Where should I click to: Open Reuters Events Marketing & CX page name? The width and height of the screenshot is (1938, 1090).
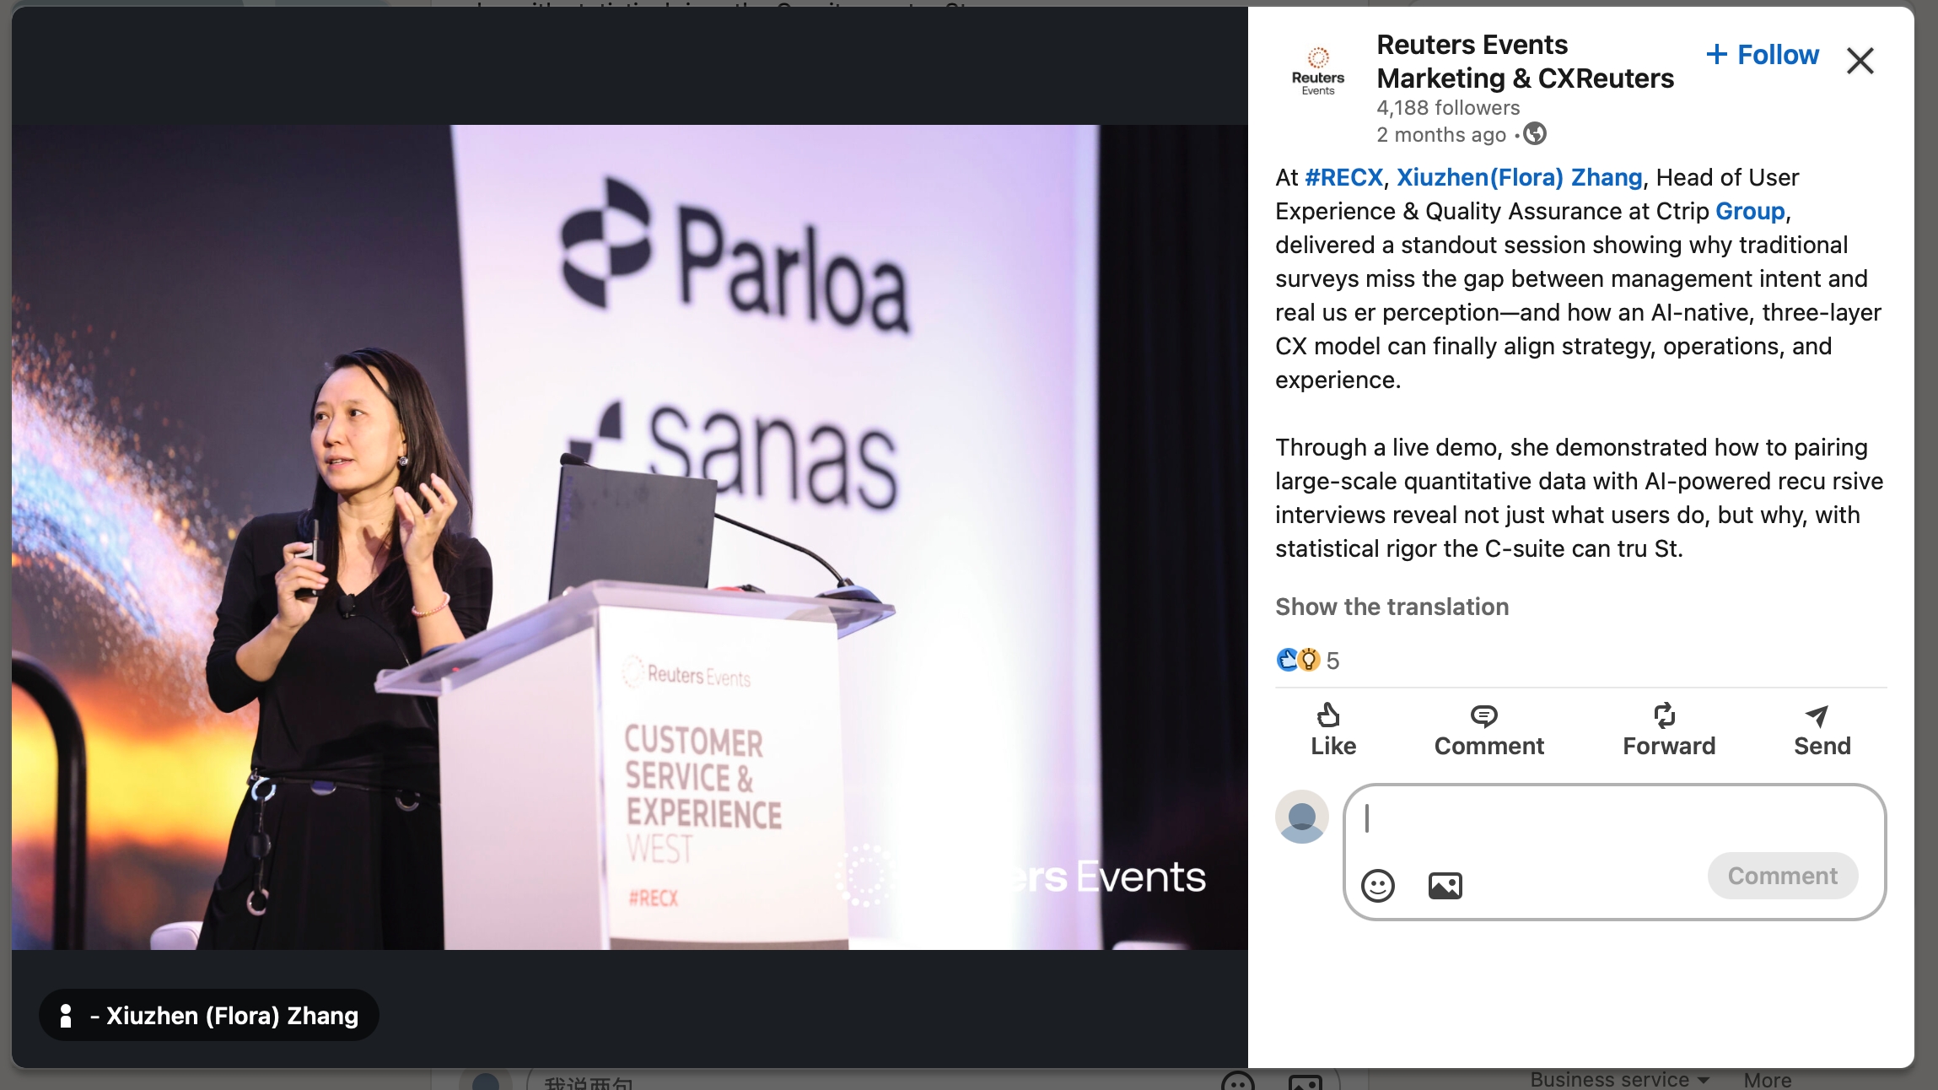(1525, 62)
